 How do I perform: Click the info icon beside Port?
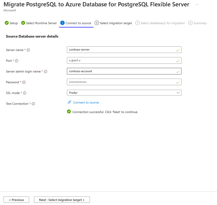coord(16,61)
